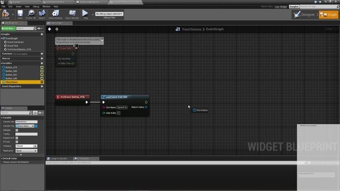Image resolution: width=340 pixels, height=191 pixels.
Task: Click the ChoiceSave variable node in graph
Action: click(200, 110)
